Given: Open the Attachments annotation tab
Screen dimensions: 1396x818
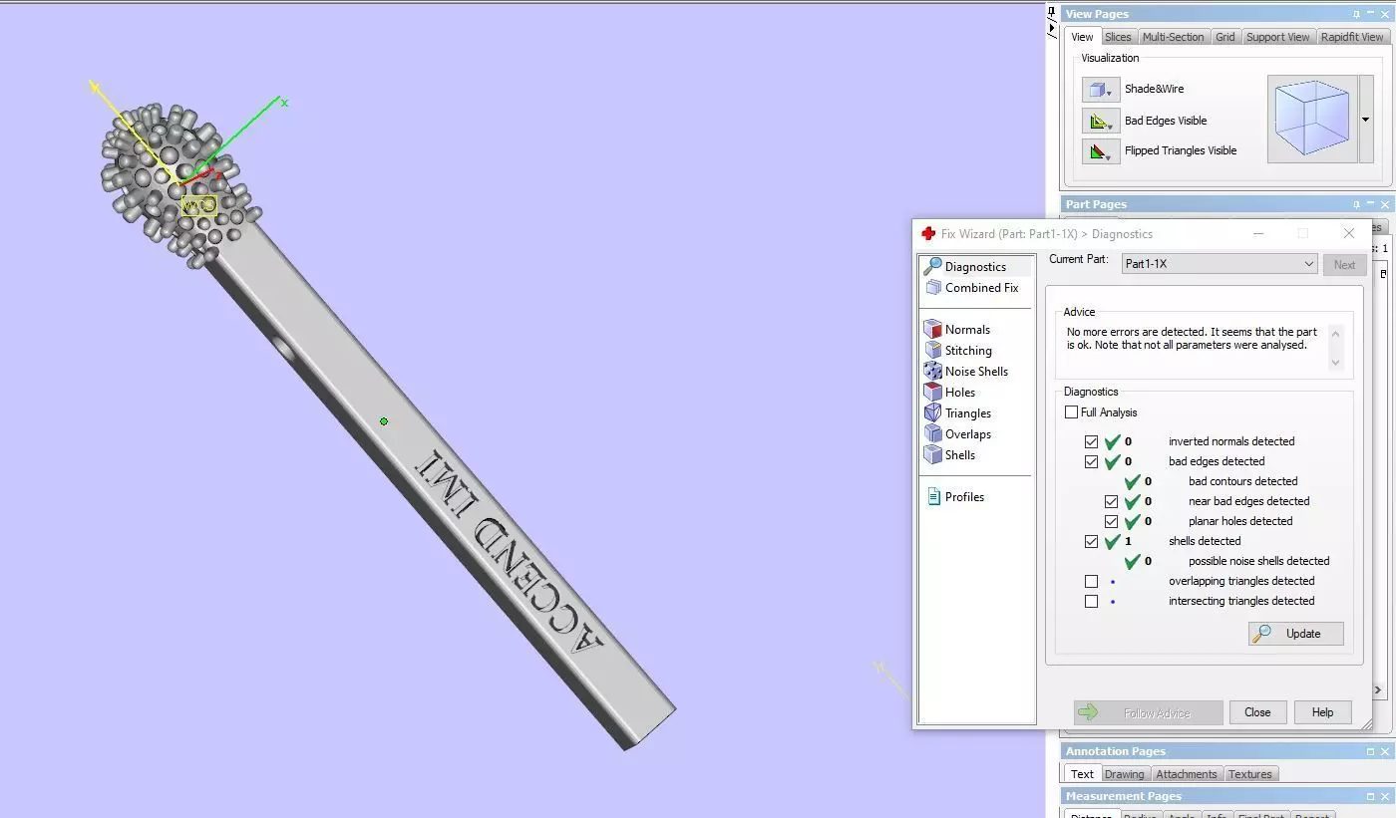Looking at the screenshot, I should [1186, 774].
